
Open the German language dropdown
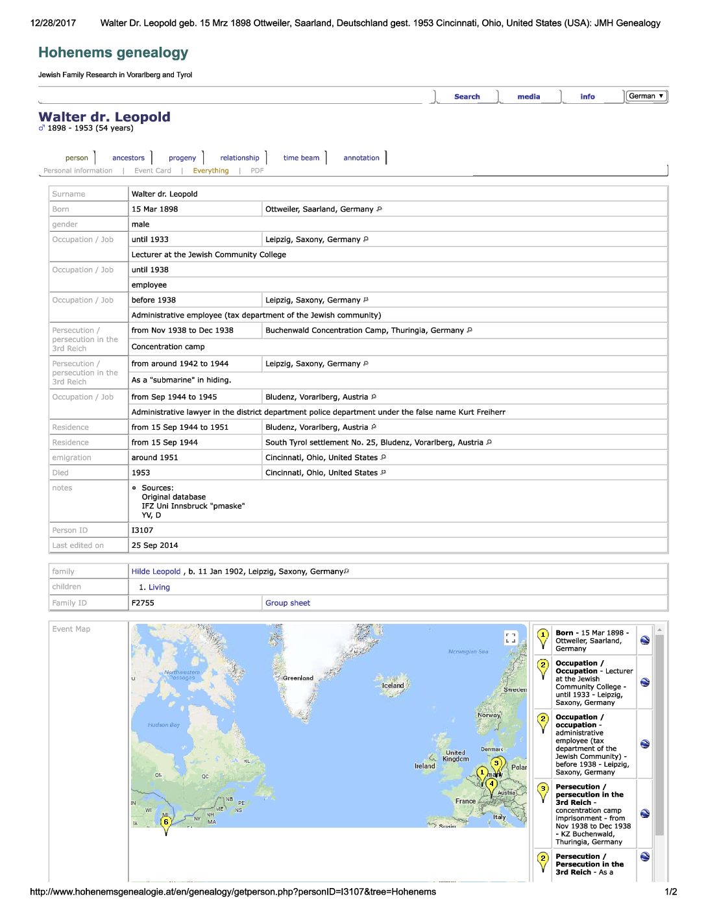pyautogui.click(x=646, y=96)
